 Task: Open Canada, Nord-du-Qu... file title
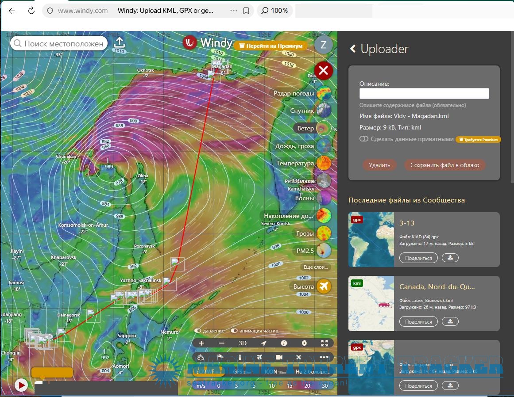pos(437,287)
